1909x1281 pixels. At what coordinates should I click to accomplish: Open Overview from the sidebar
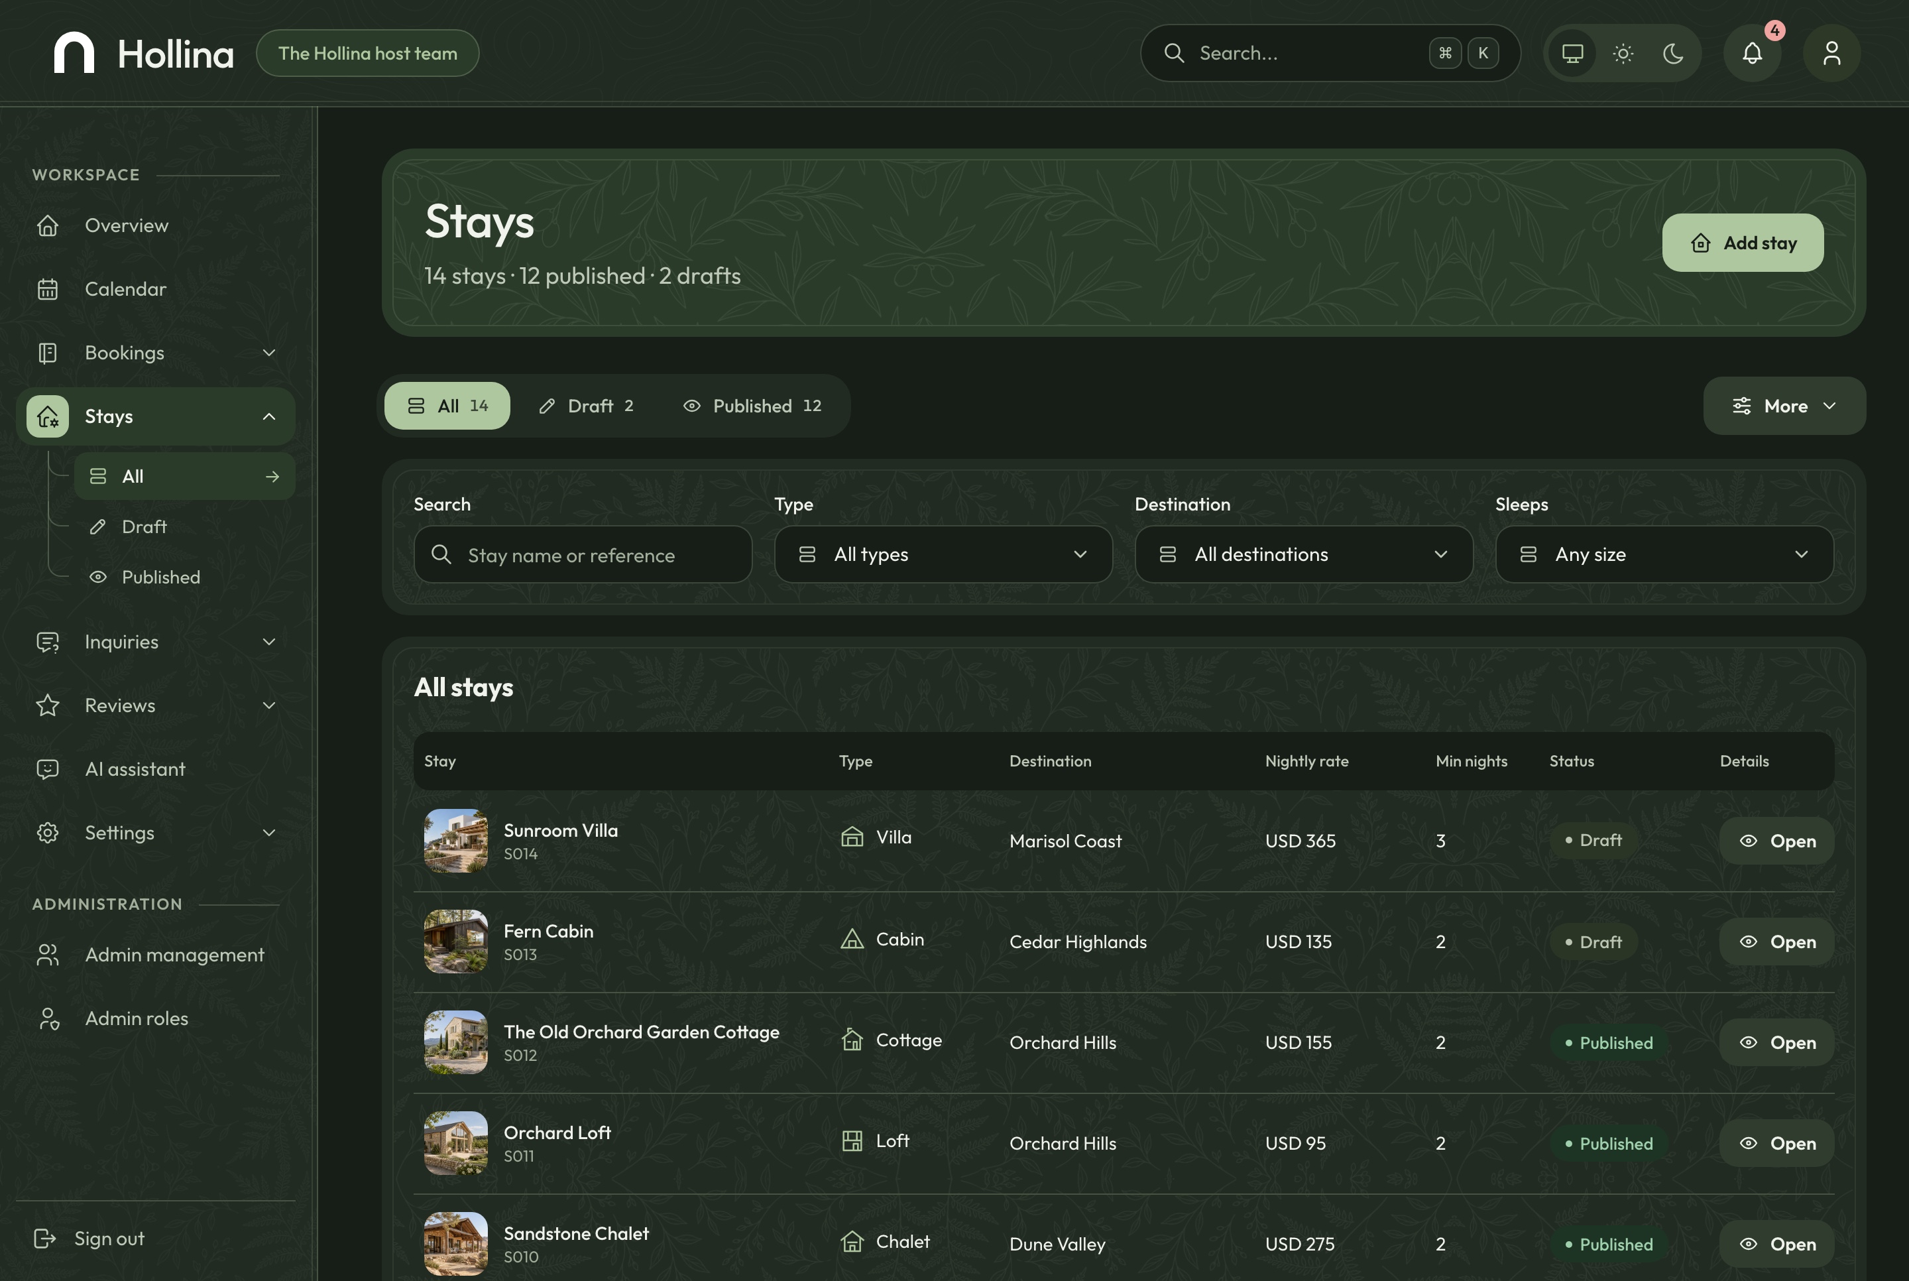click(x=155, y=225)
